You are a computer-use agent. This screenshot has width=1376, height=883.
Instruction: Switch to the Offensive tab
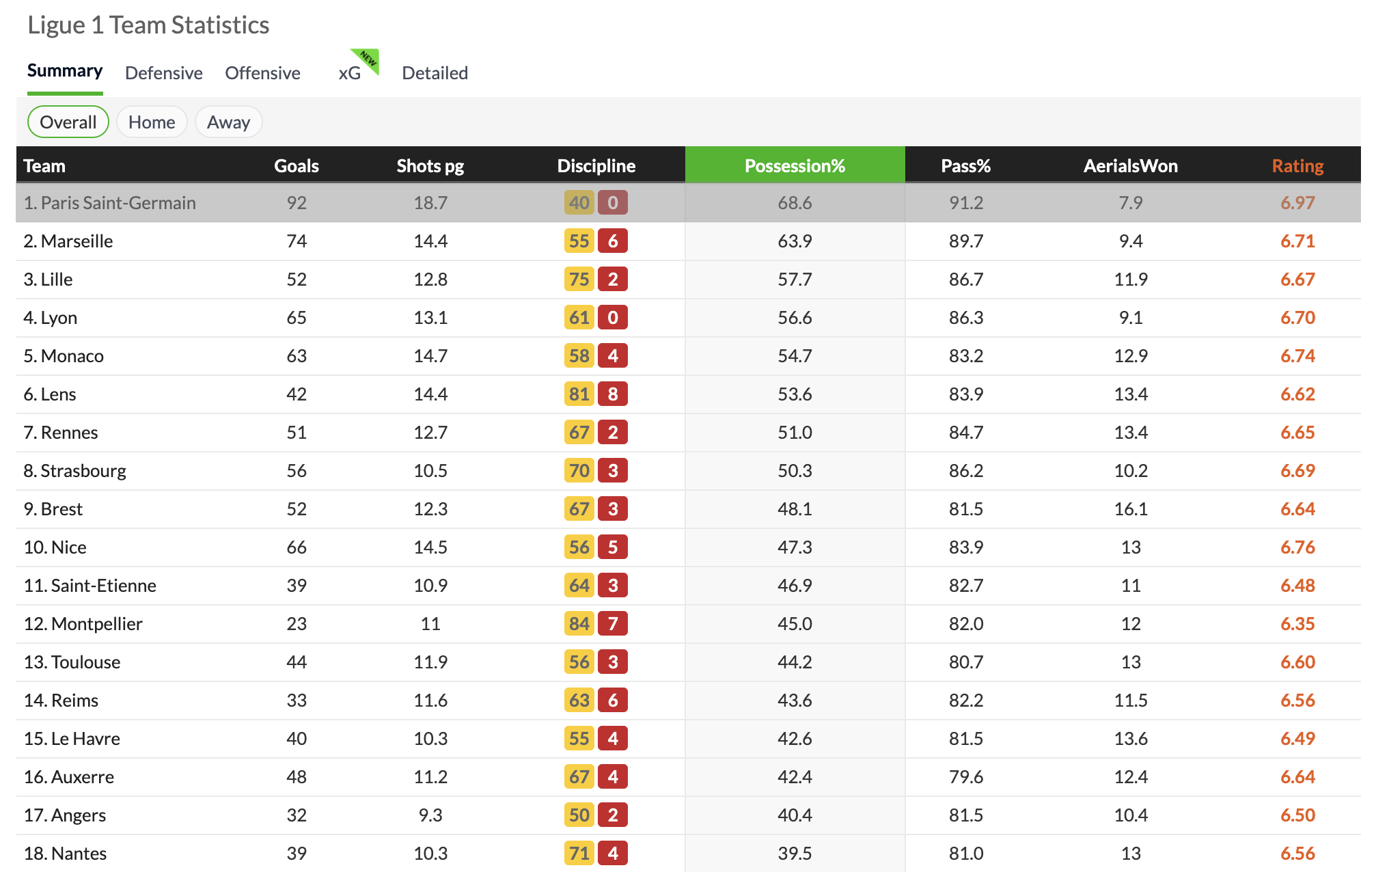point(263,73)
